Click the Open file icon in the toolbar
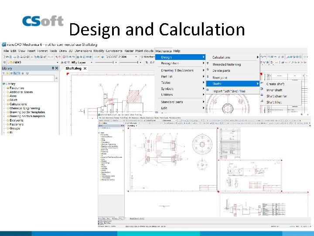This screenshot has height=236, width=314. (7, 57)
